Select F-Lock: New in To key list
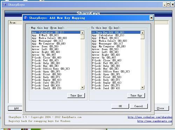The image size is (175, 130). (116, 69)
